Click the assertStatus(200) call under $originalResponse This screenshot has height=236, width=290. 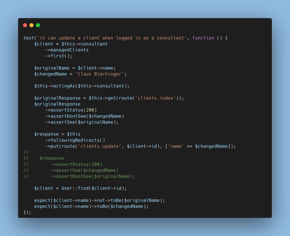[x=71, y=110]
